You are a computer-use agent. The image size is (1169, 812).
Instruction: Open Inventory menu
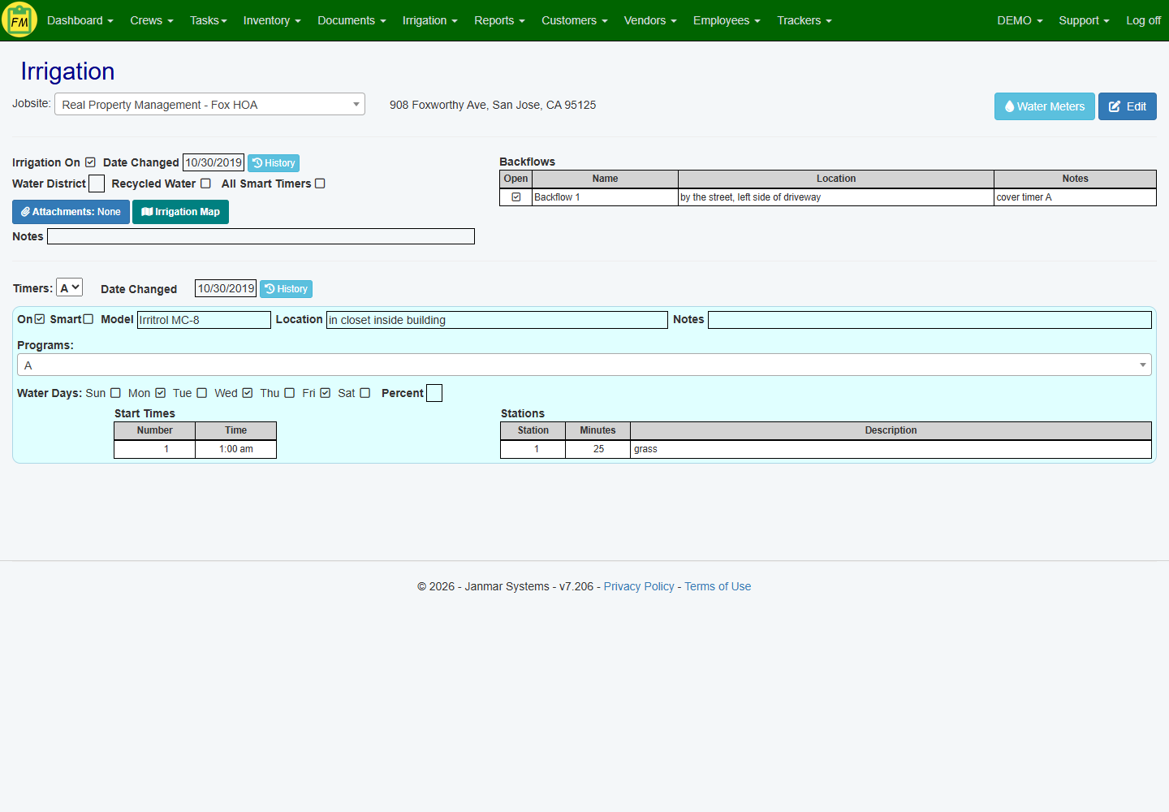pyautogui.click(x=272, y=20)
